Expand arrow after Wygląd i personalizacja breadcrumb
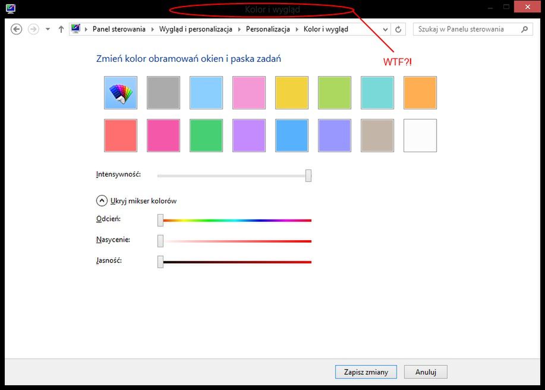545x390 pixels. (x=239, y=29)
